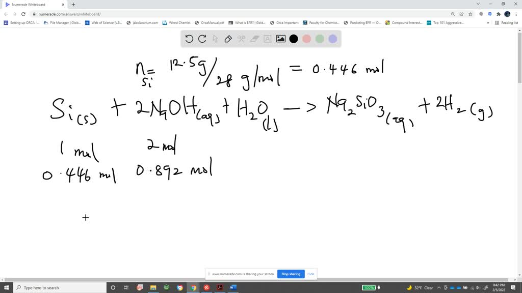The width and height of the screenshot is (522, 293).
Task: Click the Stop sharing button
Action: [291, 274]
